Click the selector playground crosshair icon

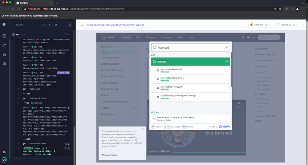[82, 25]
